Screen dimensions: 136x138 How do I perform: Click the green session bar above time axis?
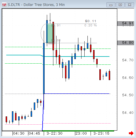point(78,131)
